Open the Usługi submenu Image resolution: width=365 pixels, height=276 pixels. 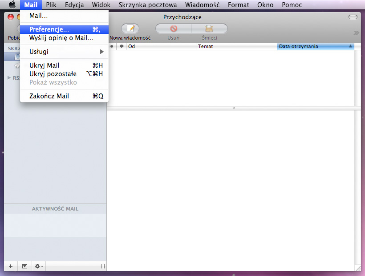64,52
